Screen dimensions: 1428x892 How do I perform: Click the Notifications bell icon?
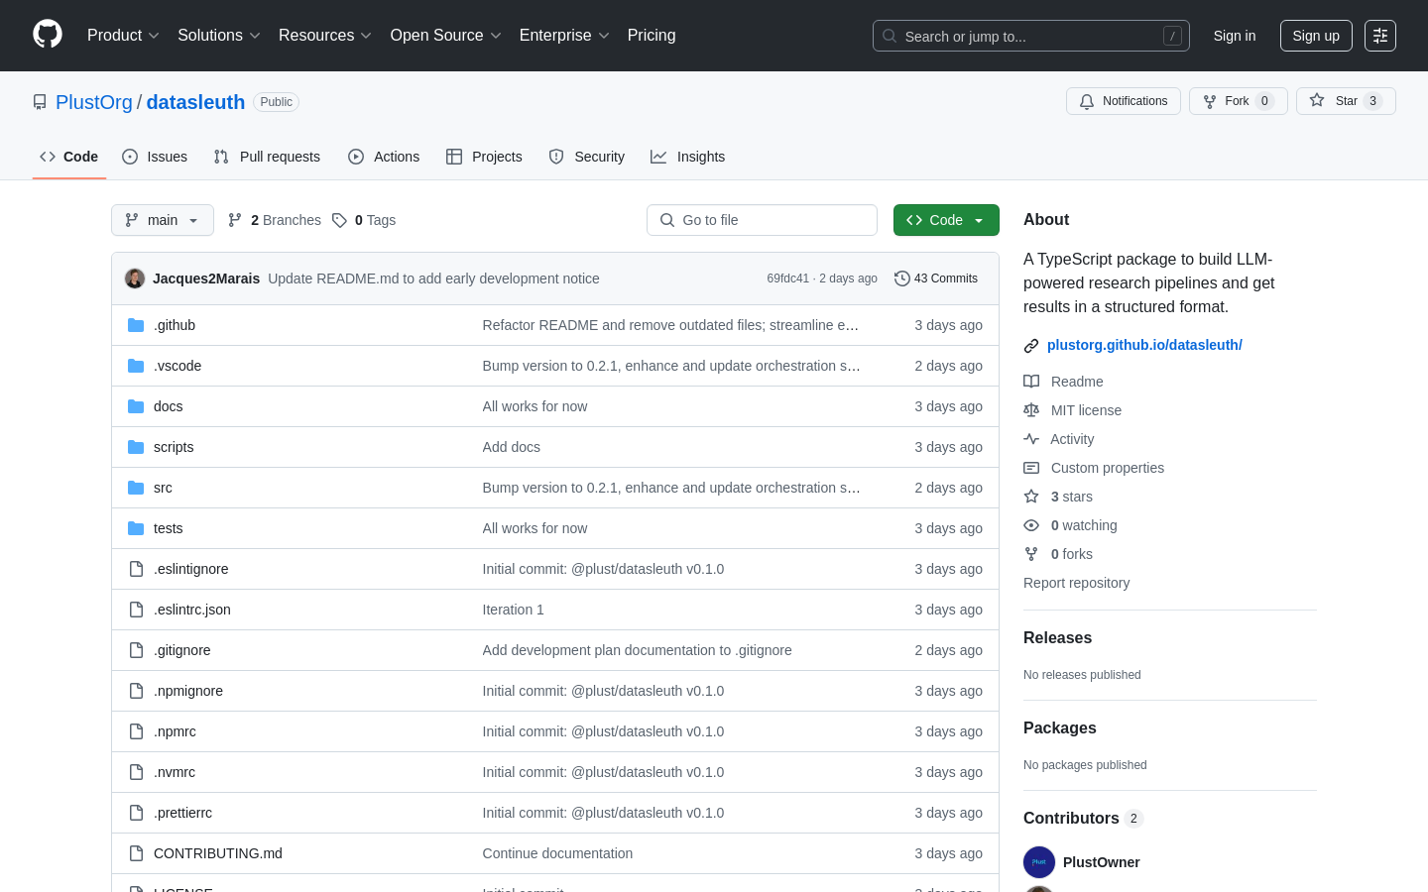(1087, 101)
